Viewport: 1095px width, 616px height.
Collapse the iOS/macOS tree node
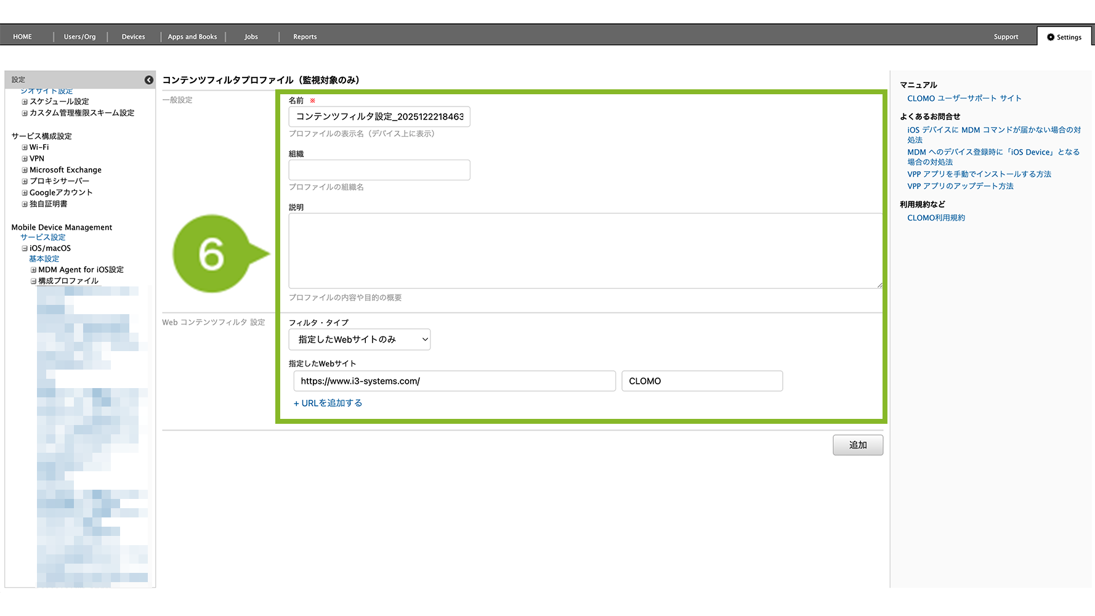coord(25,249)
